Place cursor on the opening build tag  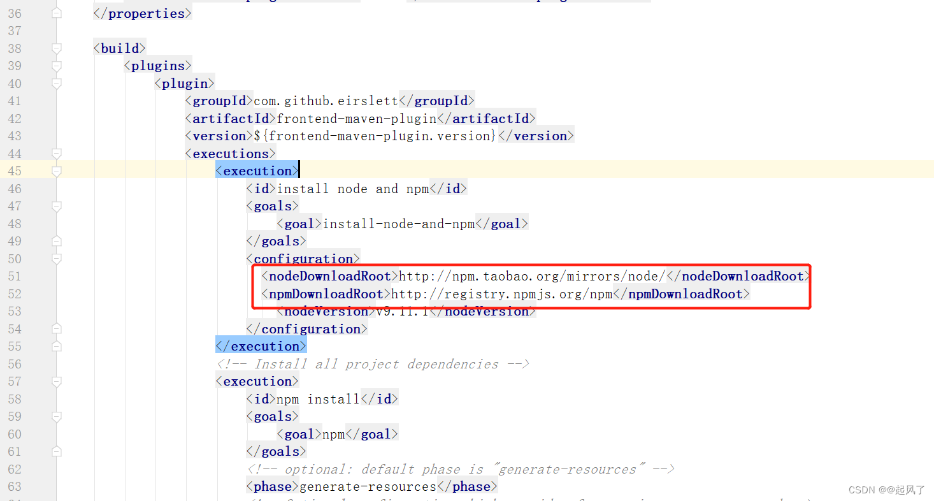click(120, 48)
